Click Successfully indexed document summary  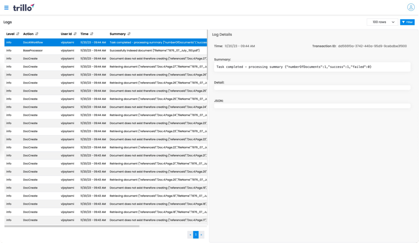(155, 51)
